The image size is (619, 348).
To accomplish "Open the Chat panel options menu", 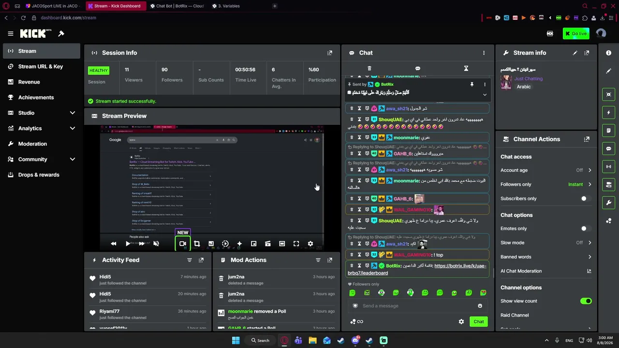I will coord(484,53).
